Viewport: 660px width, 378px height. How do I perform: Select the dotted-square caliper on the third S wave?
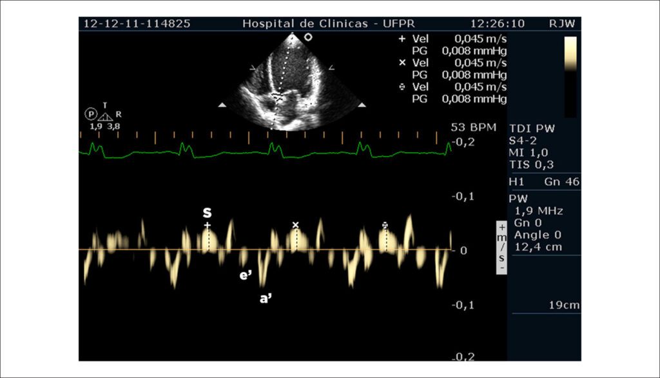coord(385,226)
